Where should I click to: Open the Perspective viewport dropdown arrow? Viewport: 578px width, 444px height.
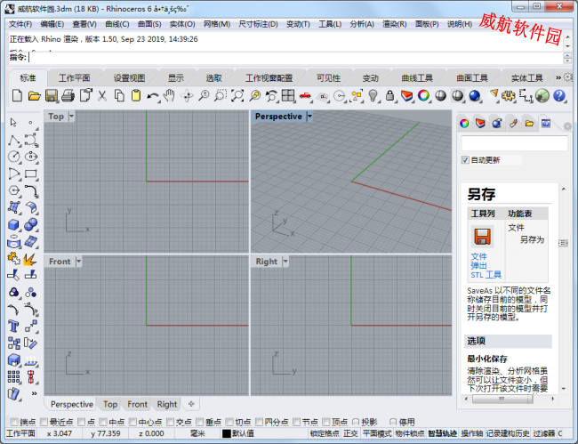tap(309, 117)
